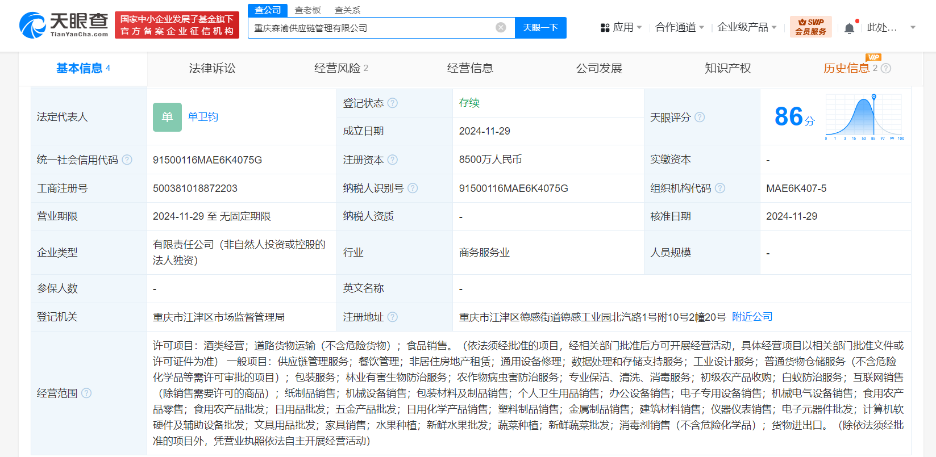The image size is (936, 457).
Task: Open the VIP 会员服务 badge
Action: click(x=810, y=27)
